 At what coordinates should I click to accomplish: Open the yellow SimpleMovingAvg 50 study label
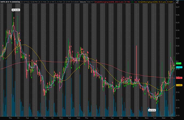[152, 2]
